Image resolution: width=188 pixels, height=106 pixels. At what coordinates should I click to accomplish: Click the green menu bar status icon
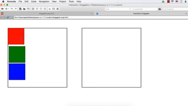coord(163,1)
